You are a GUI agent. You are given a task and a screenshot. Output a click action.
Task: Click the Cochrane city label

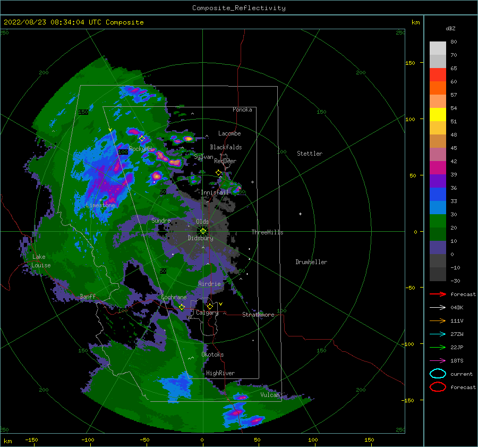click(174, 297)
